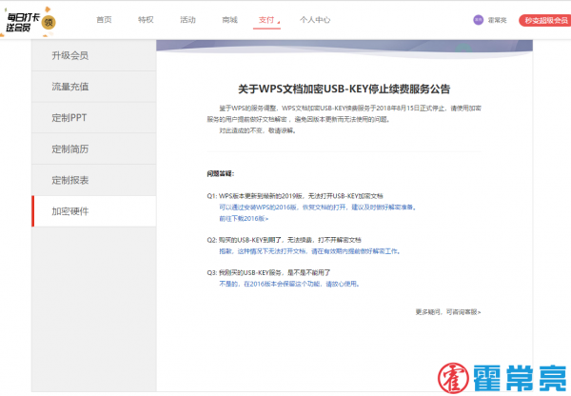Open the 个人中心 tab
571x396 pixels.
315,20
